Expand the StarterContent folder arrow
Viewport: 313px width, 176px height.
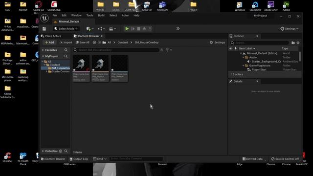pyautogui.click(x=47, y=71)
